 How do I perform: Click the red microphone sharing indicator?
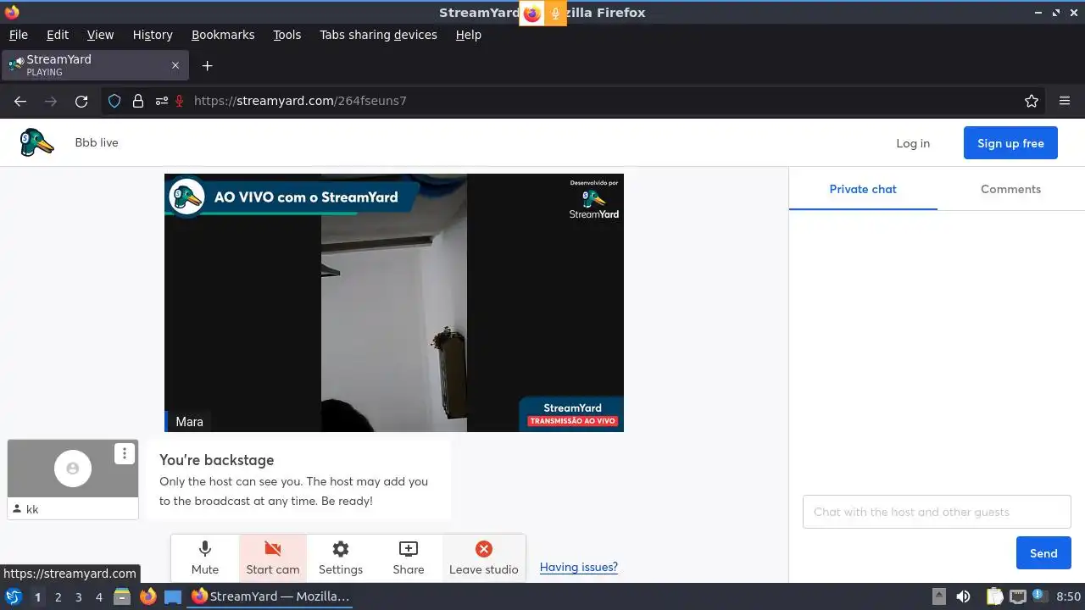pyautogui.click(x=179, y=101)
